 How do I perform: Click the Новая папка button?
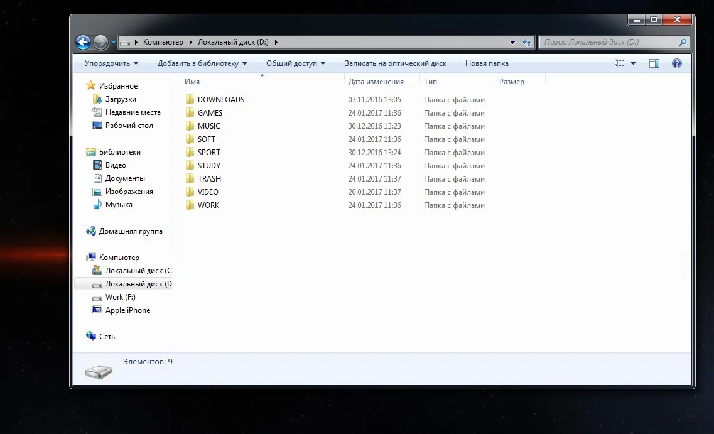487,63
